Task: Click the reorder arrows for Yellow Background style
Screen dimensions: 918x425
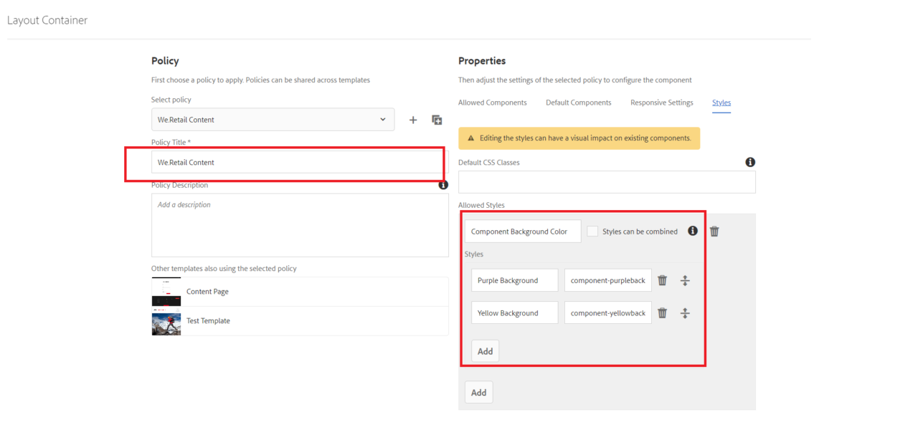Action: click(x=685, y=312)
